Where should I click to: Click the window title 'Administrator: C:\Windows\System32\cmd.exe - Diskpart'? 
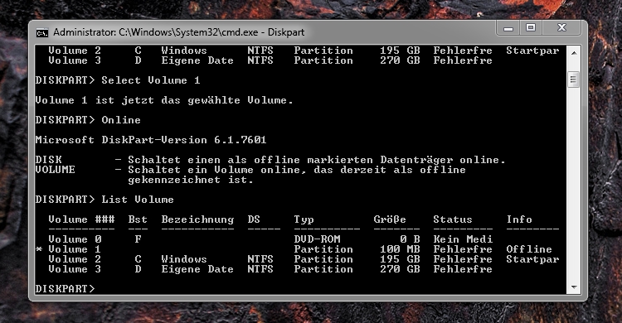tap(179, 32)
